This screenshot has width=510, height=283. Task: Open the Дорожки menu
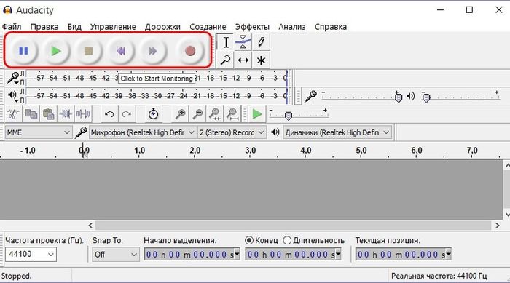pyautogui.click(x=162, y=27)
